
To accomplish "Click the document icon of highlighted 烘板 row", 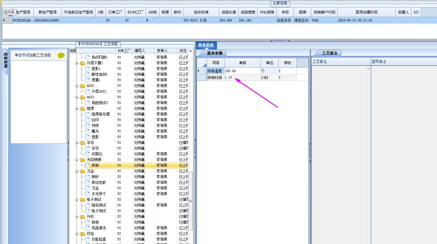I will coord(88,165).
